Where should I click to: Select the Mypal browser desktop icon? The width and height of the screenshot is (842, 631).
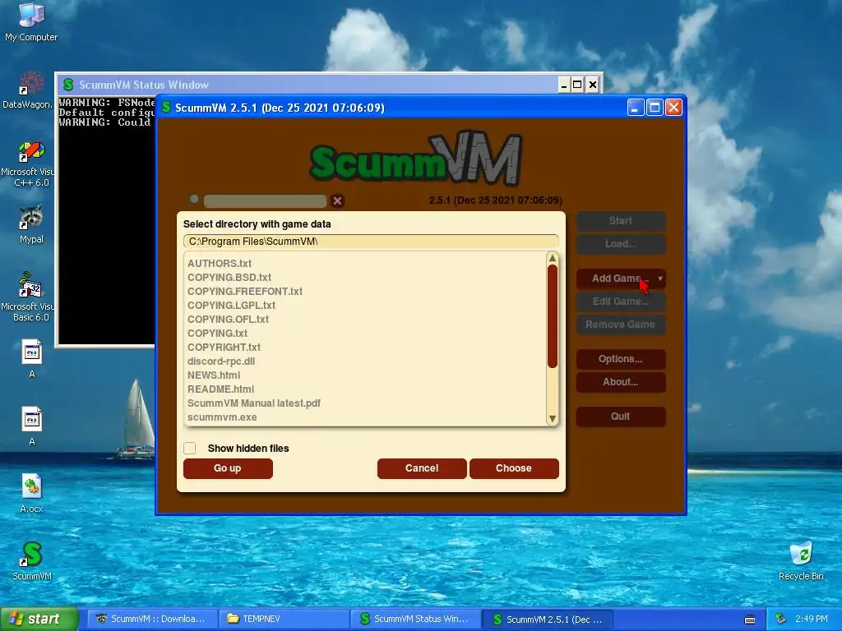pos(31,224)
